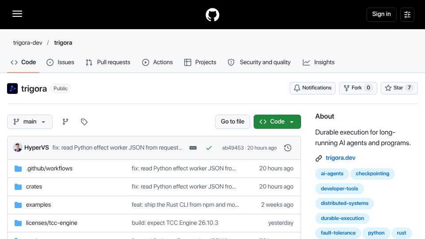Screen dimensions: 425x239
Task: Click the crates folder icon
Action: point(18,187)
